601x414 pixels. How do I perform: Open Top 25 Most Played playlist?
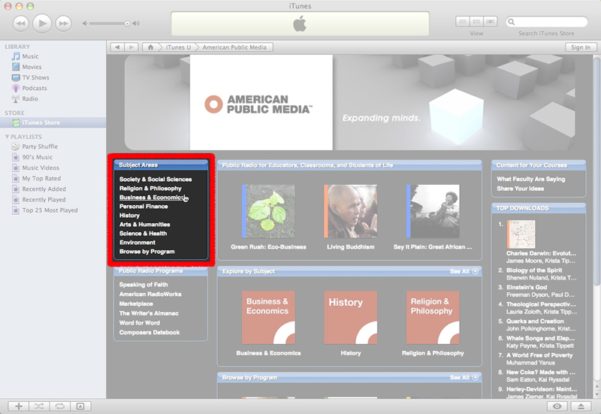50,210
